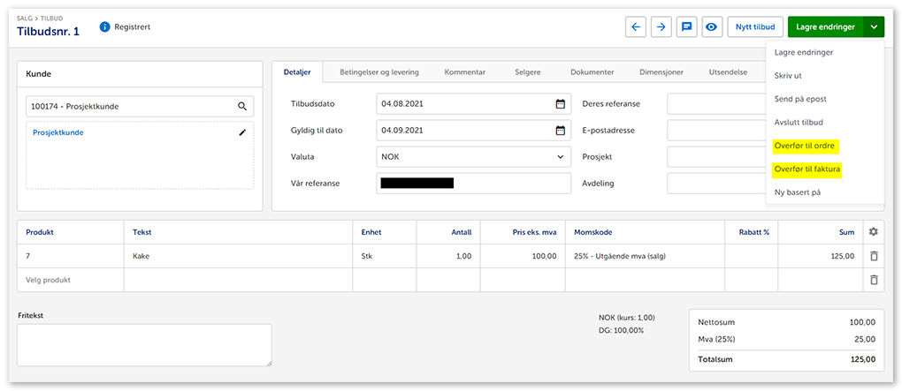Open the Dokumenter tab
Screen dimensions: 902x391
592,72
